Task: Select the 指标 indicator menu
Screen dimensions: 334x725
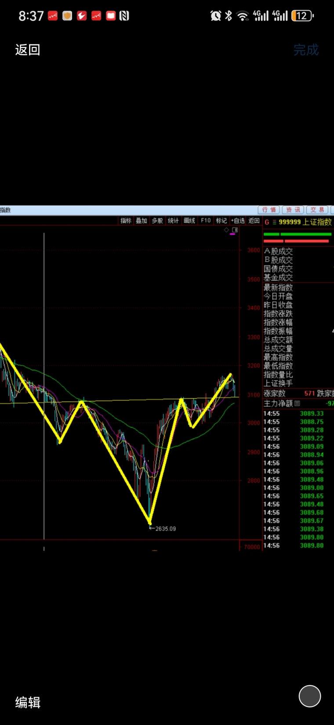Action: click(x=126, y=221)
